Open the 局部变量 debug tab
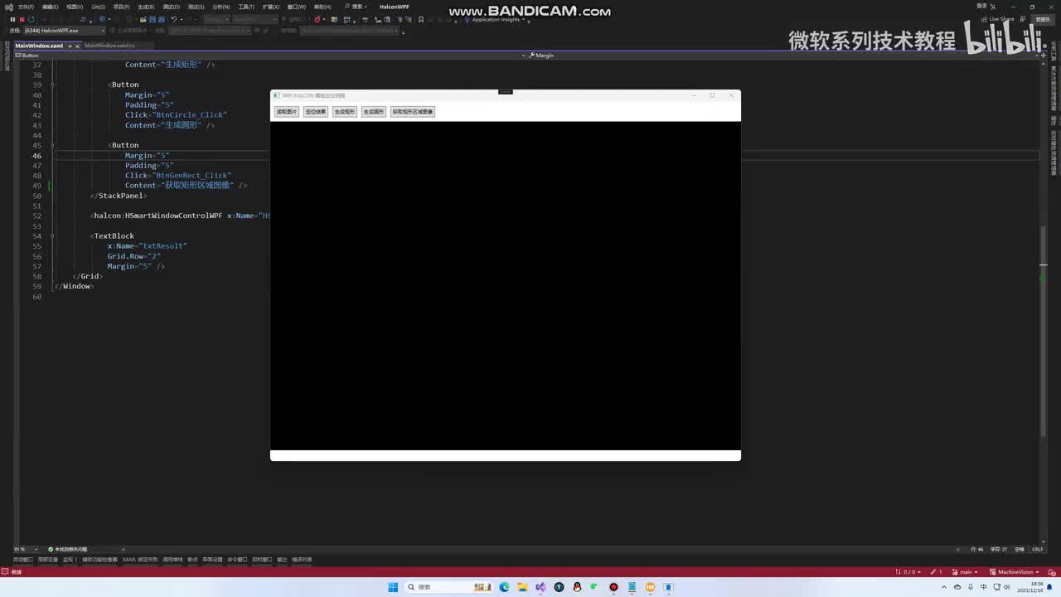Viewport: 1061px width, 597px height. 48,560
